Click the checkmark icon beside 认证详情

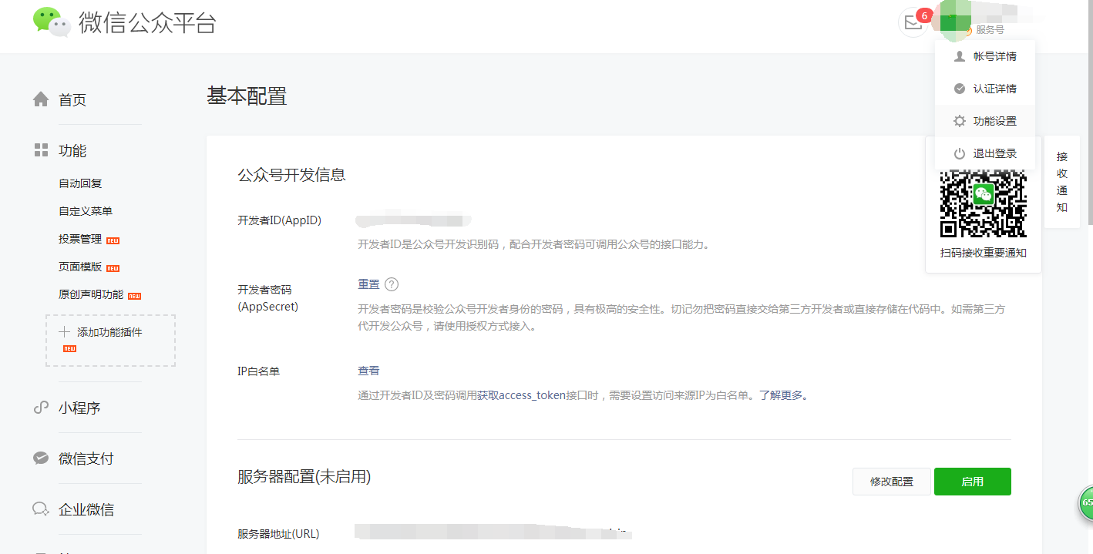click(960, 89)
